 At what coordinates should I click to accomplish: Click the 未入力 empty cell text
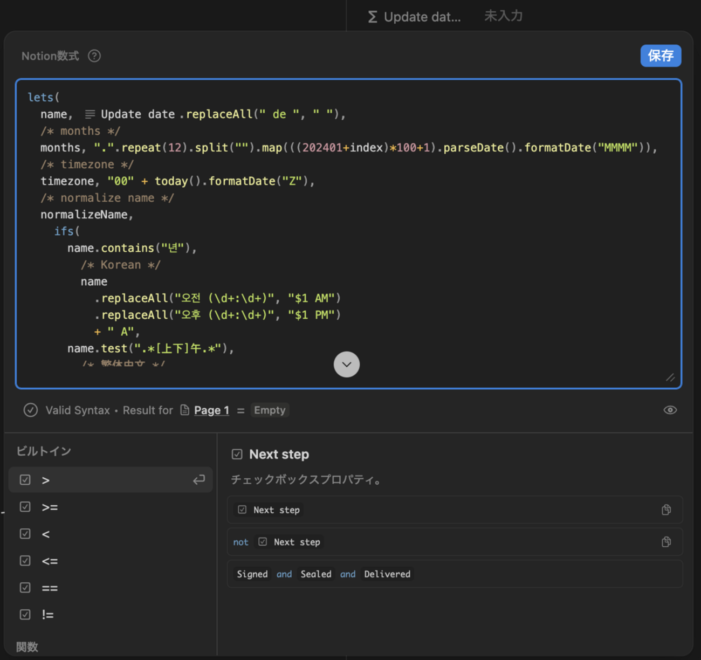(x=504, y=16)
